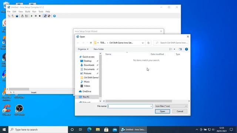Click the Cancel button in dialog
The width and height of the screenshot is (237, 133).
point(180,111)
